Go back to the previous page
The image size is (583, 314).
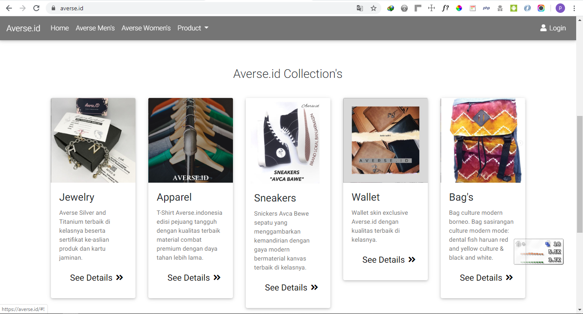click(9, 8)
